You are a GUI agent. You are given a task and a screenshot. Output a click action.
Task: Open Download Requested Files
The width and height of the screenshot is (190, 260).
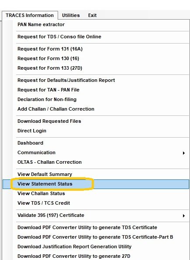(x=96, y=121)
